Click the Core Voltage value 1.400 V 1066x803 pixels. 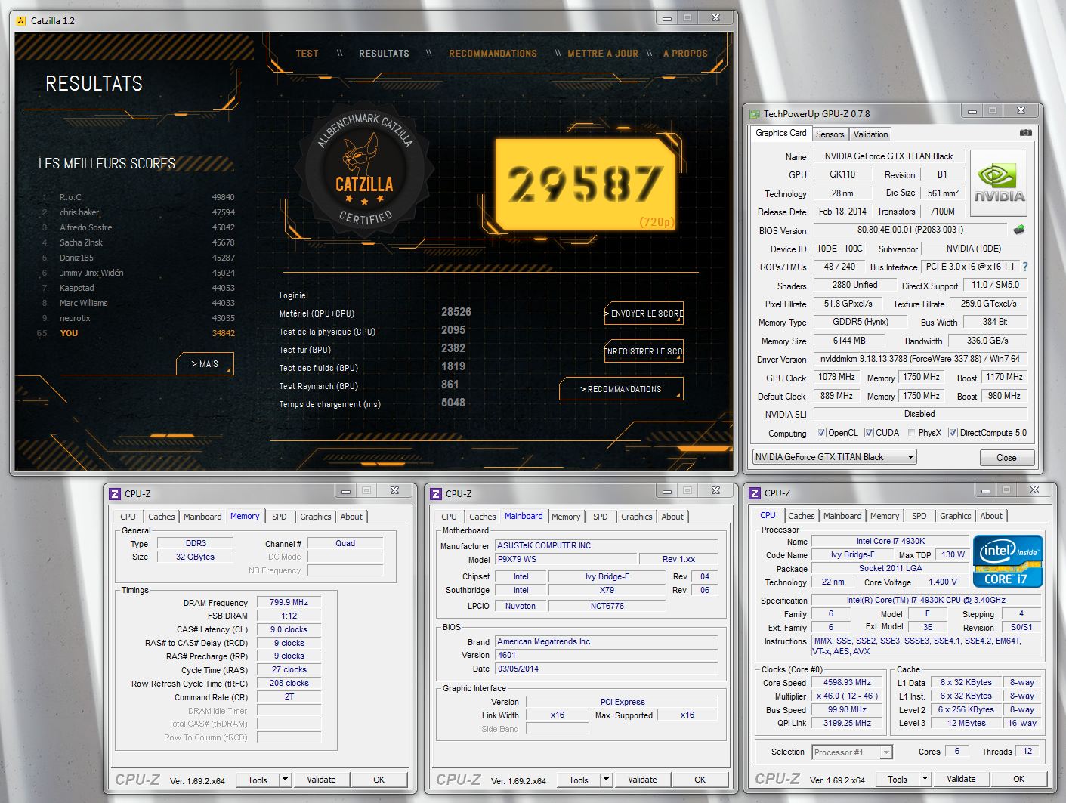coord(942,582)
